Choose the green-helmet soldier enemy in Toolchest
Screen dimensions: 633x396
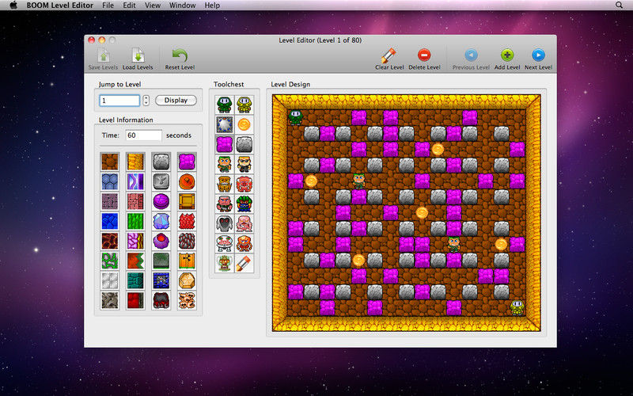225,165
